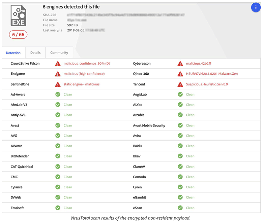Image resolution: width=263 pixels, height=223 pixels.
Task: Click the Suspicious.Heuristic.Gen.b.0 result
Action: click(207, 84)
